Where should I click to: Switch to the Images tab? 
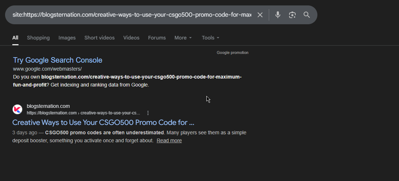click(x=67, y=38)
